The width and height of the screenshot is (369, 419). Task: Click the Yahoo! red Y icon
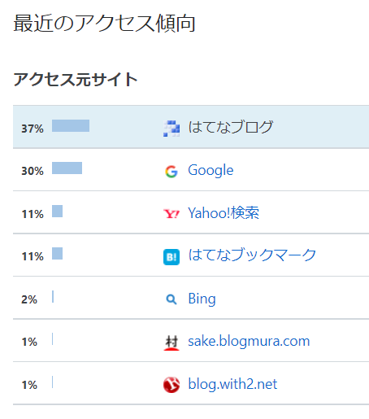[x=171, y=214]
